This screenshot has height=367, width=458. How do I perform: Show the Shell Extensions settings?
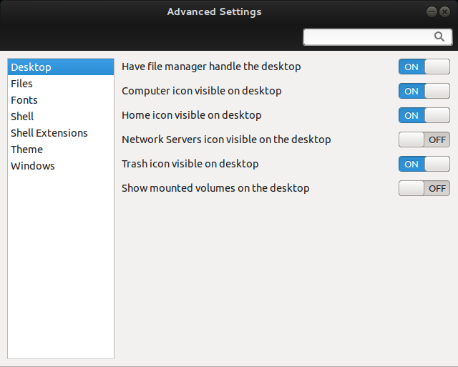point(49,133)
